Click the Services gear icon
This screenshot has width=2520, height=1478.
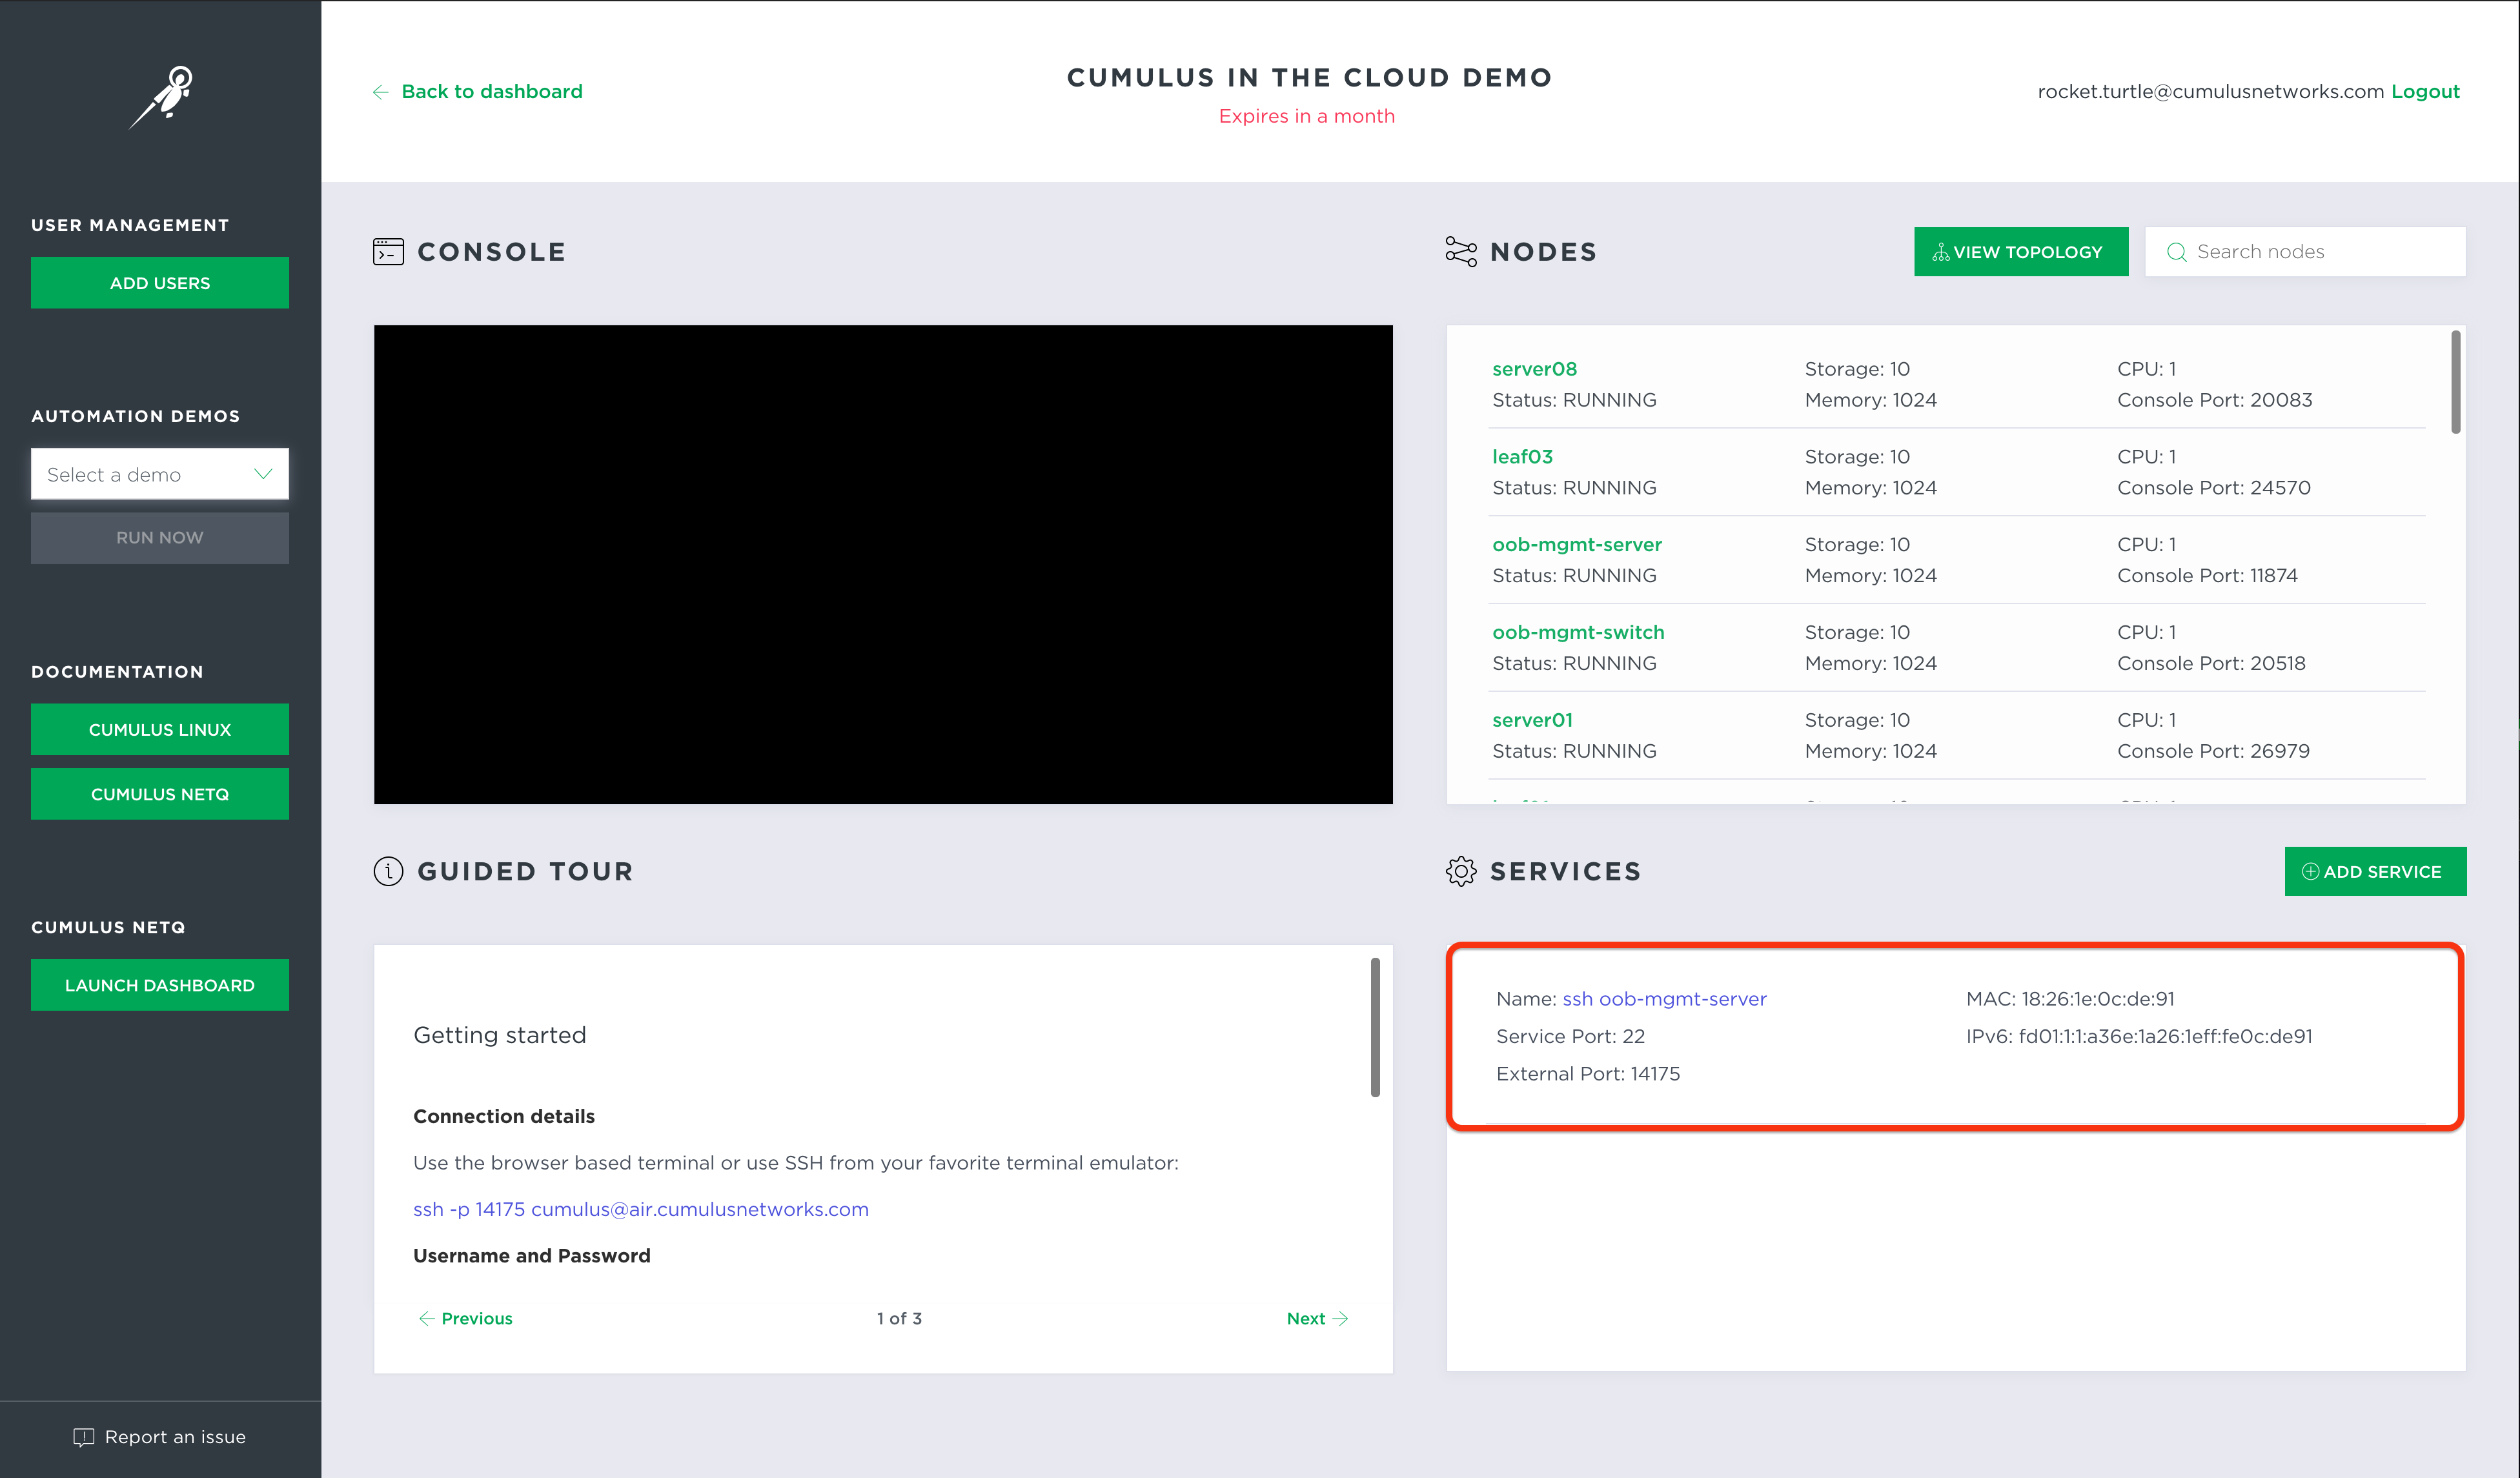[x=1461, y=871]
